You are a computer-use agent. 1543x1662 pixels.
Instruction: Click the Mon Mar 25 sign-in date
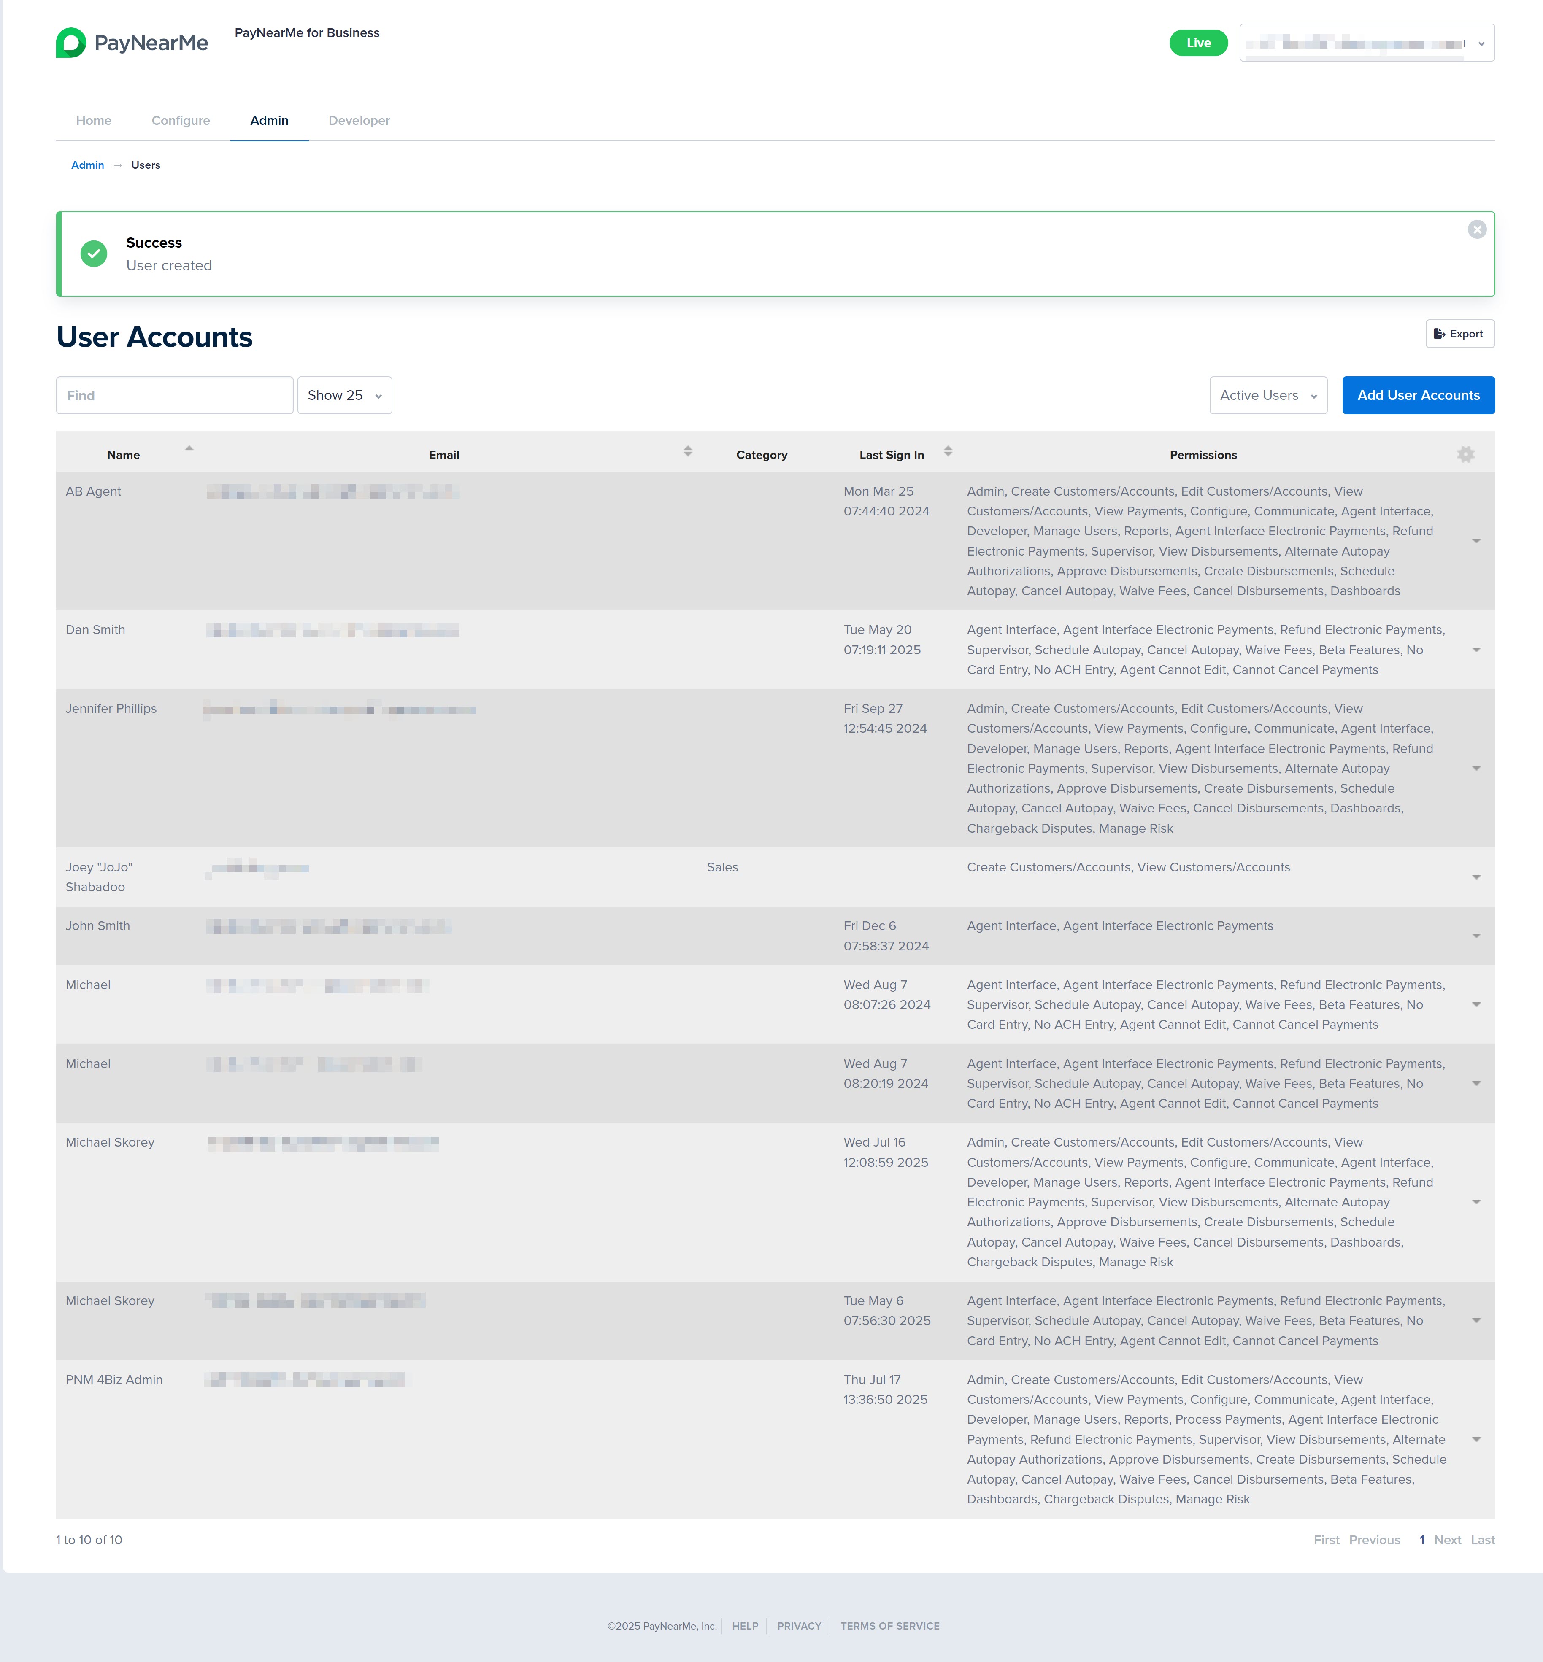click(x=886, y=502)
